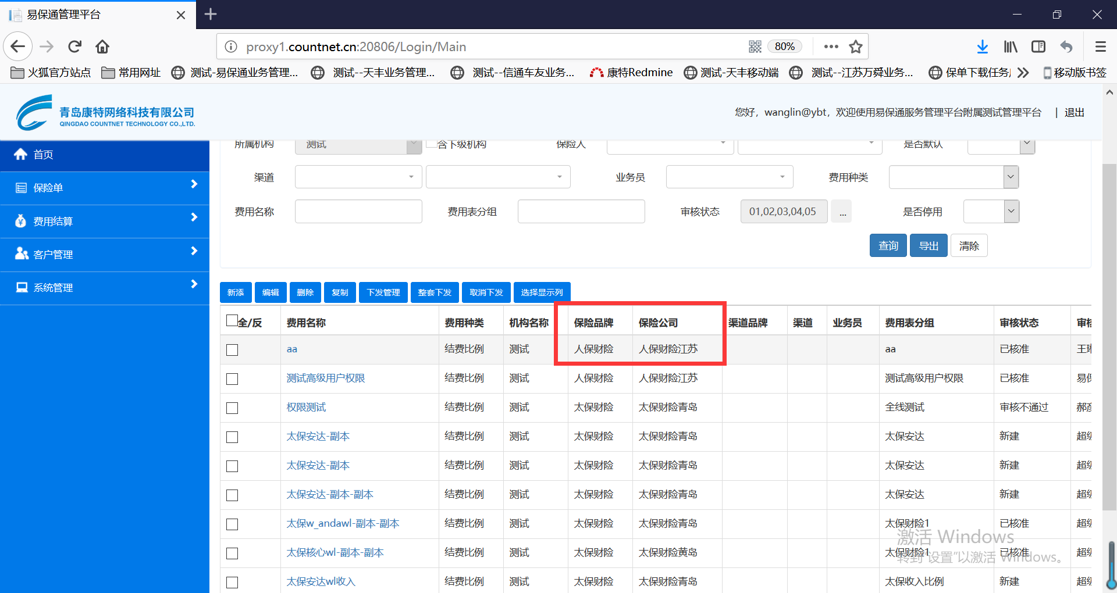Viewport: 1117px width, 593px height.
Task: Click the browser reload page icon
Action: point(74,47)
